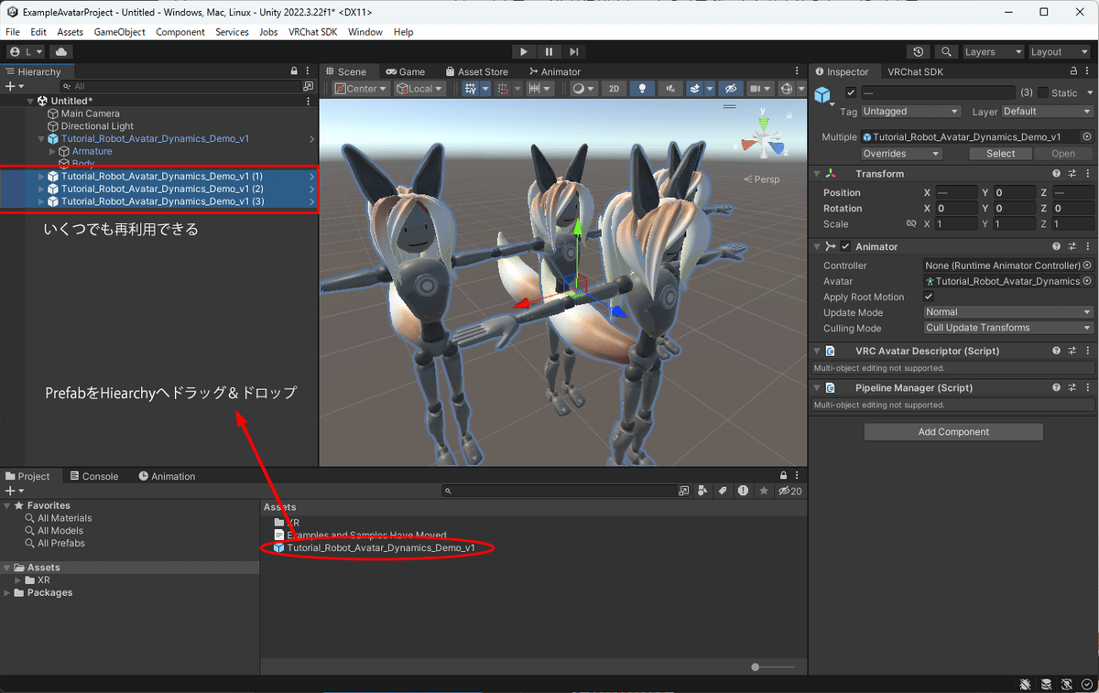The height and width of the screenshot is (693, 1099).
Task: Open the Update Mode dropdown set to Normal
Action: coord(1007,312)
